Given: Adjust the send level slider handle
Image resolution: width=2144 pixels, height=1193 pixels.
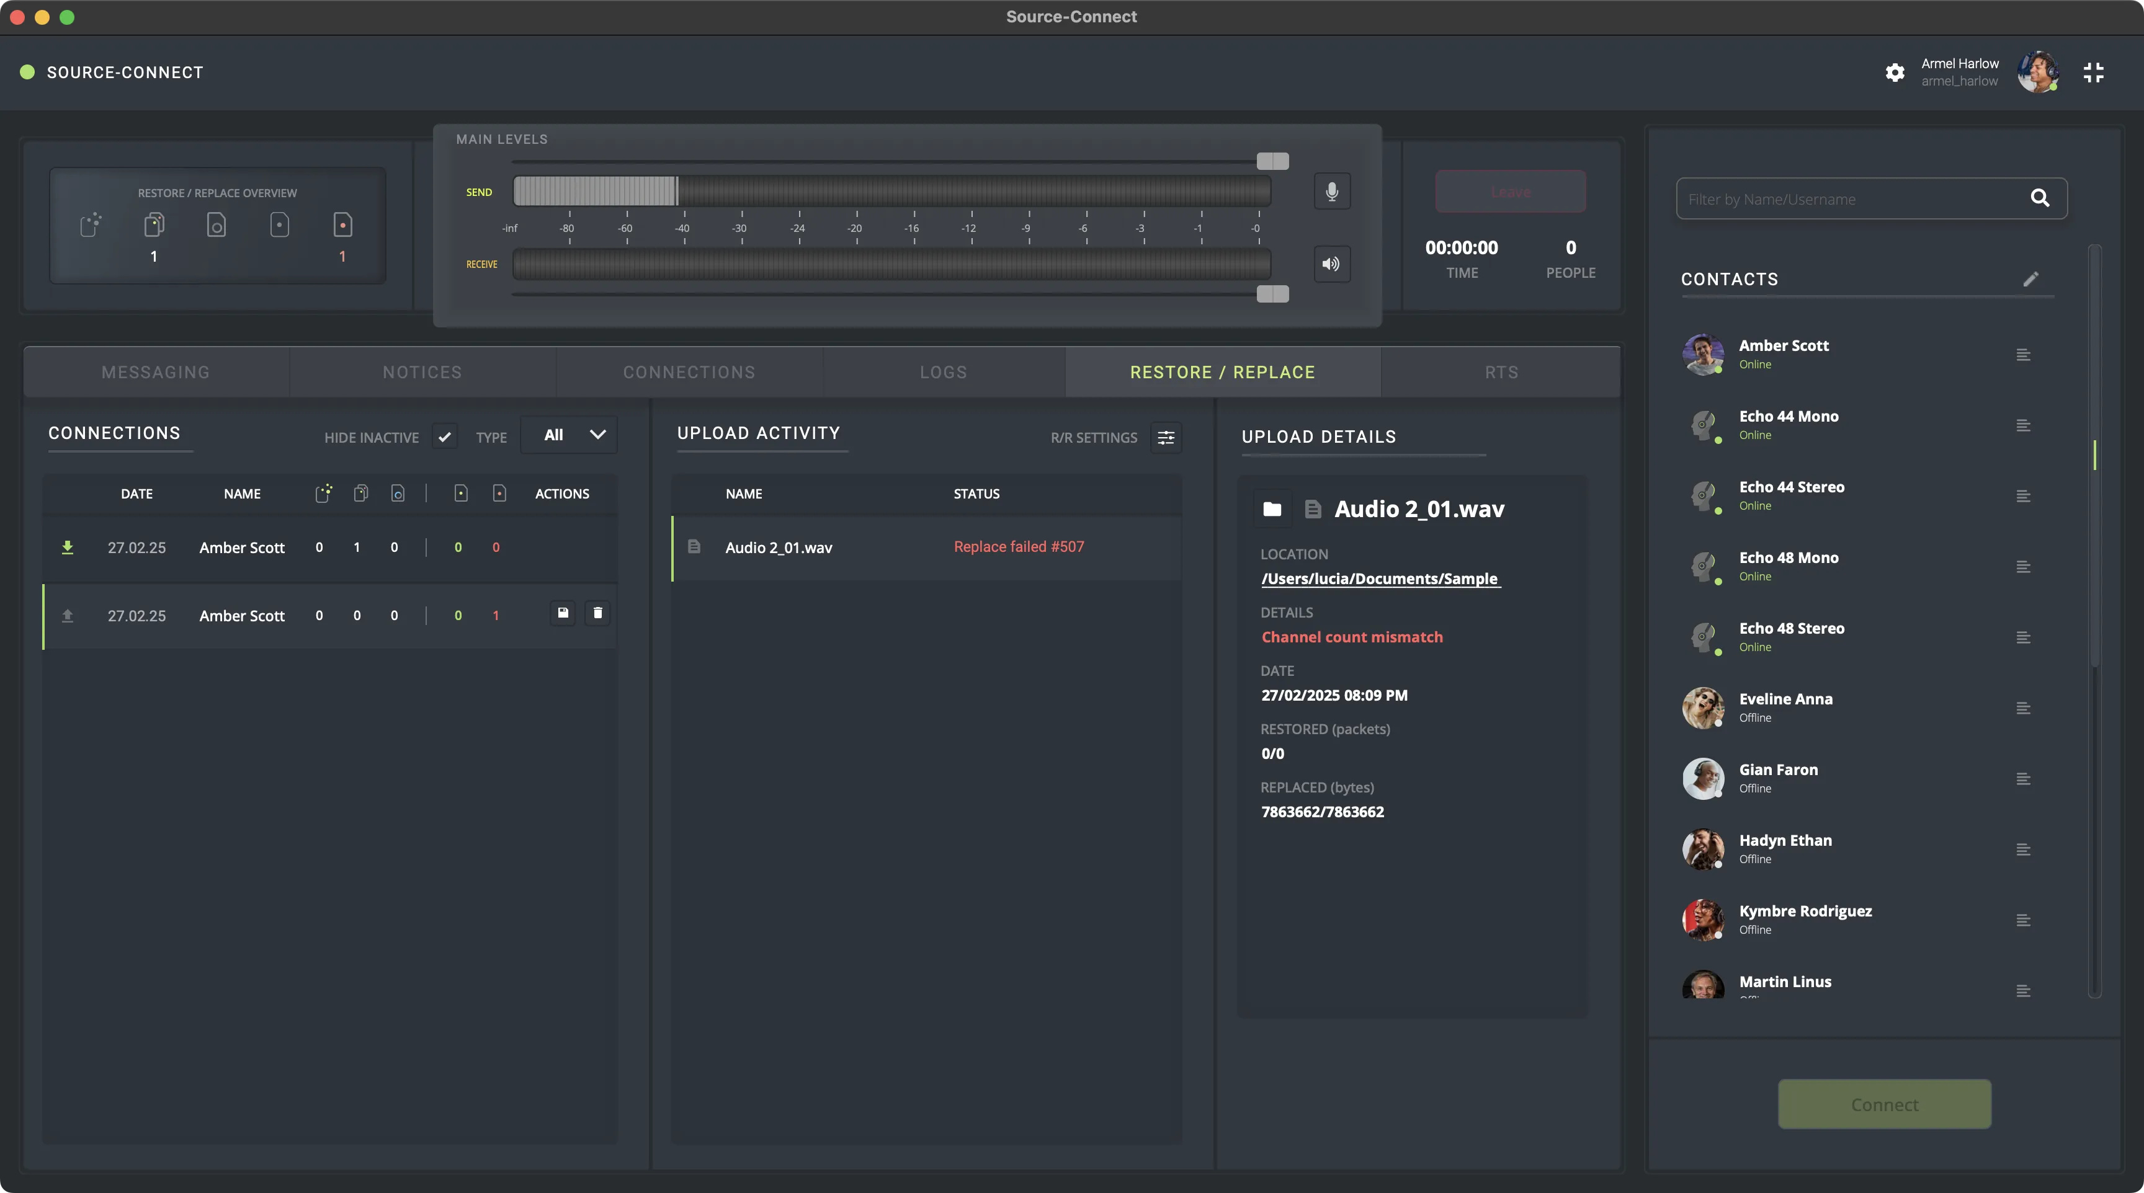Looking at the screenshot, I should (1272, 161).
